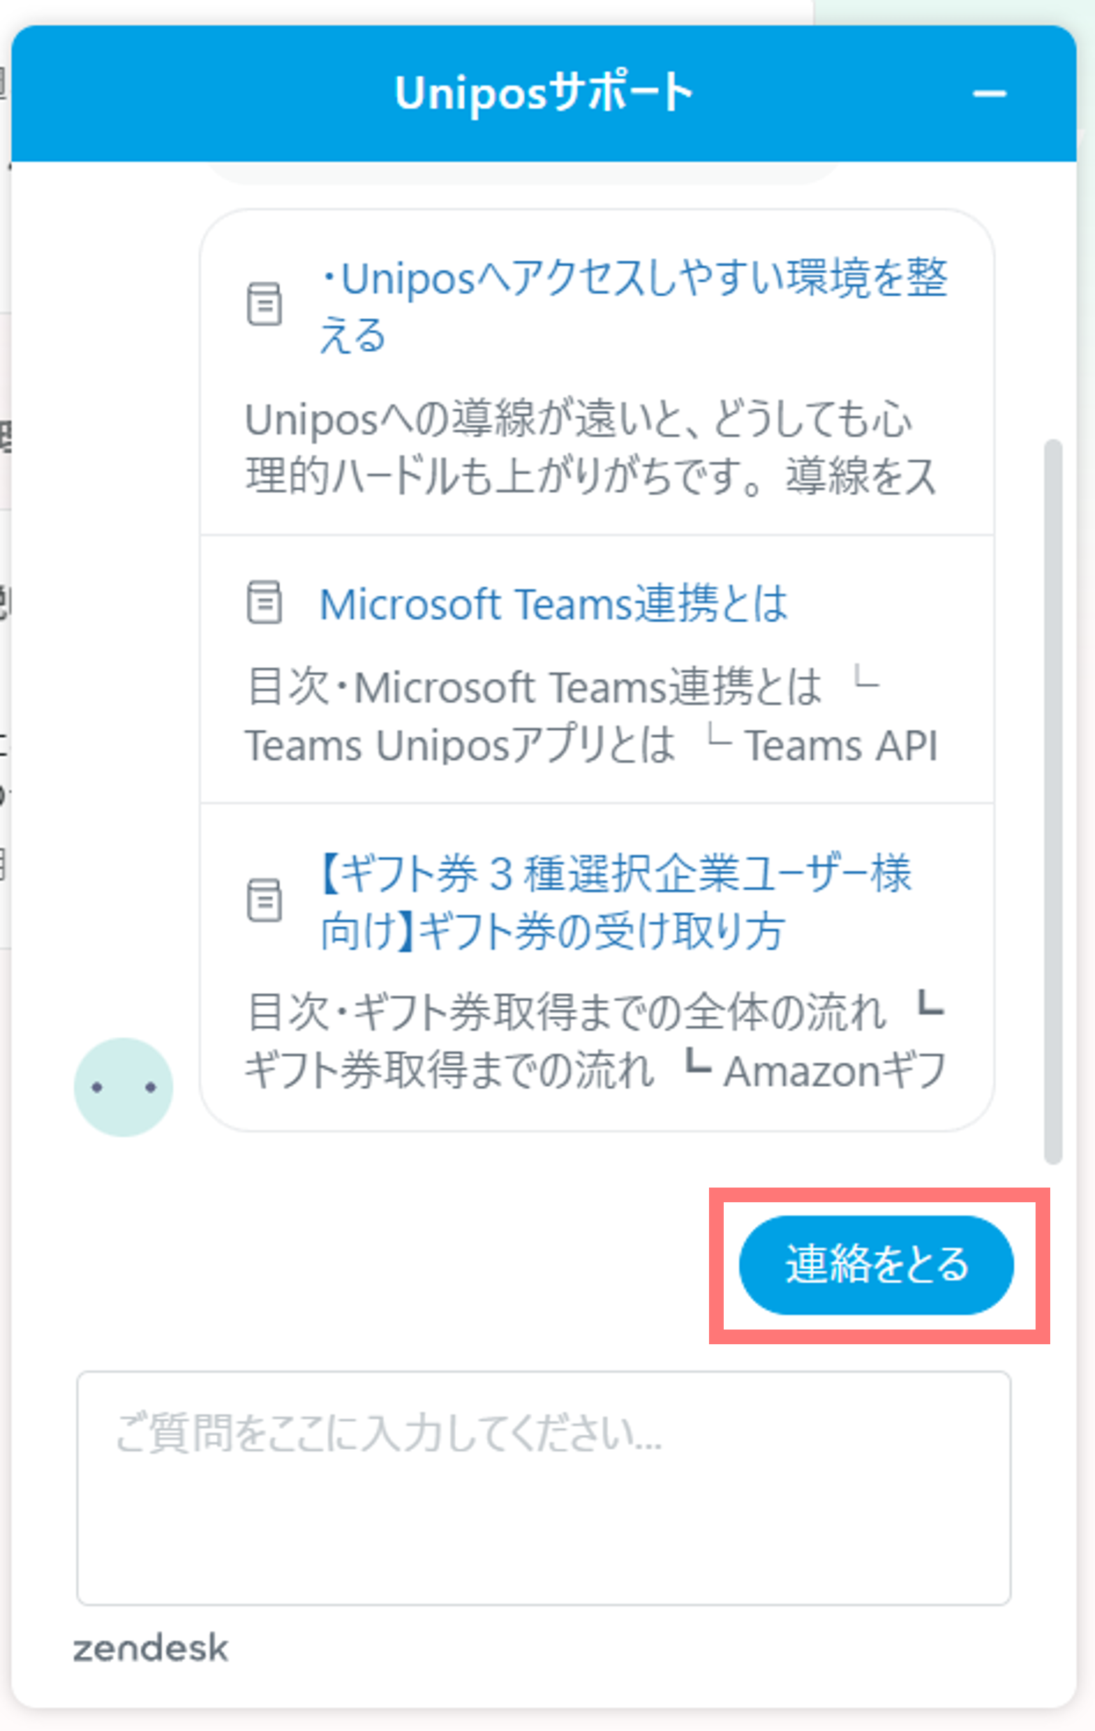Viewport: 1095px width, 1731px height.
Task: Click the Uniposサポート header title
Action: click(544, 94)
